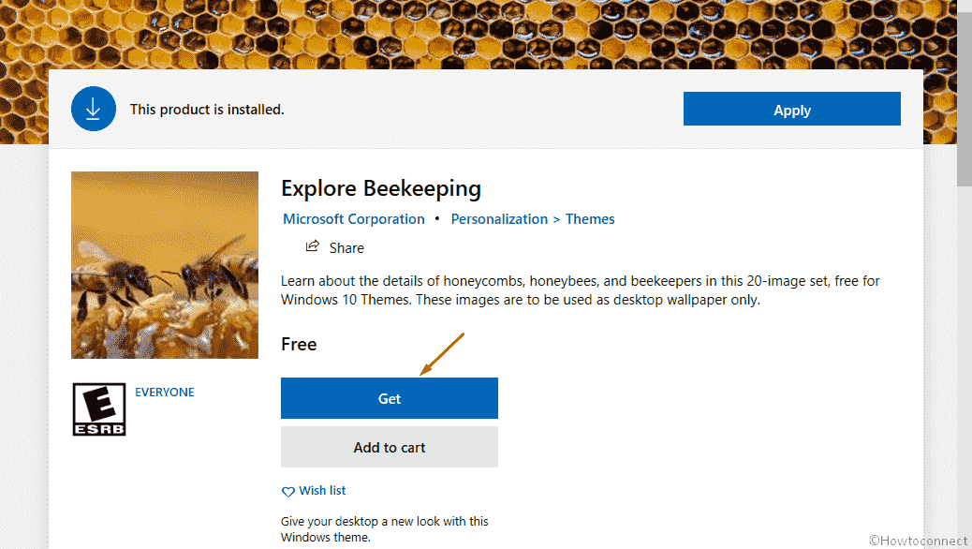Click the bees product thumbnail image
Viewport: 972px width, 549px height.
165,265
